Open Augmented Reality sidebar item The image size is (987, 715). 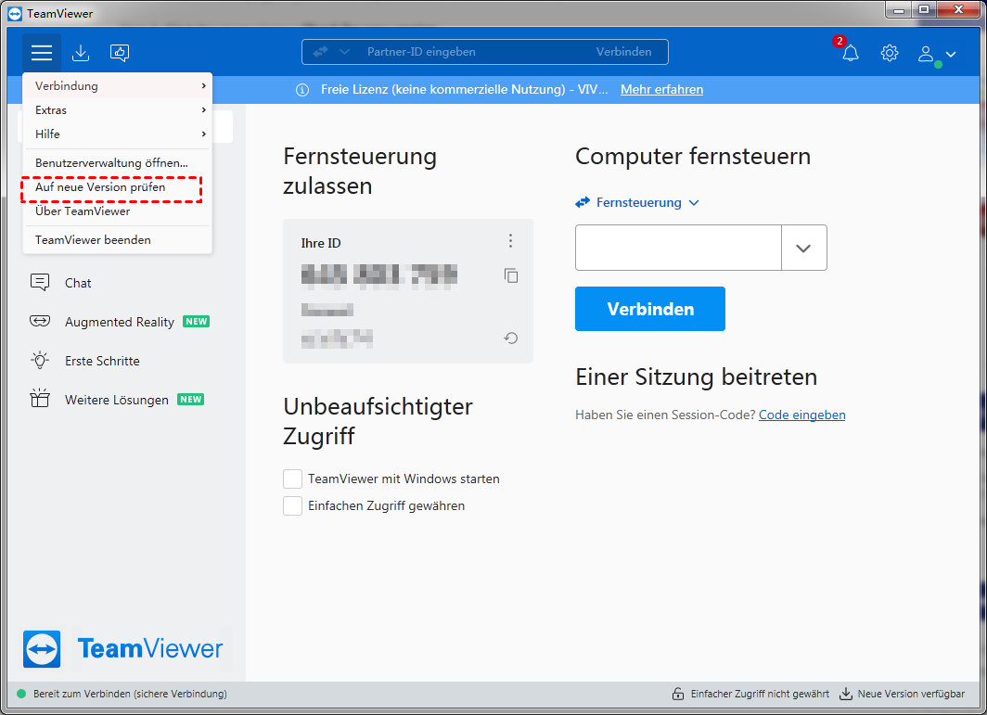[x=120, y=322]
